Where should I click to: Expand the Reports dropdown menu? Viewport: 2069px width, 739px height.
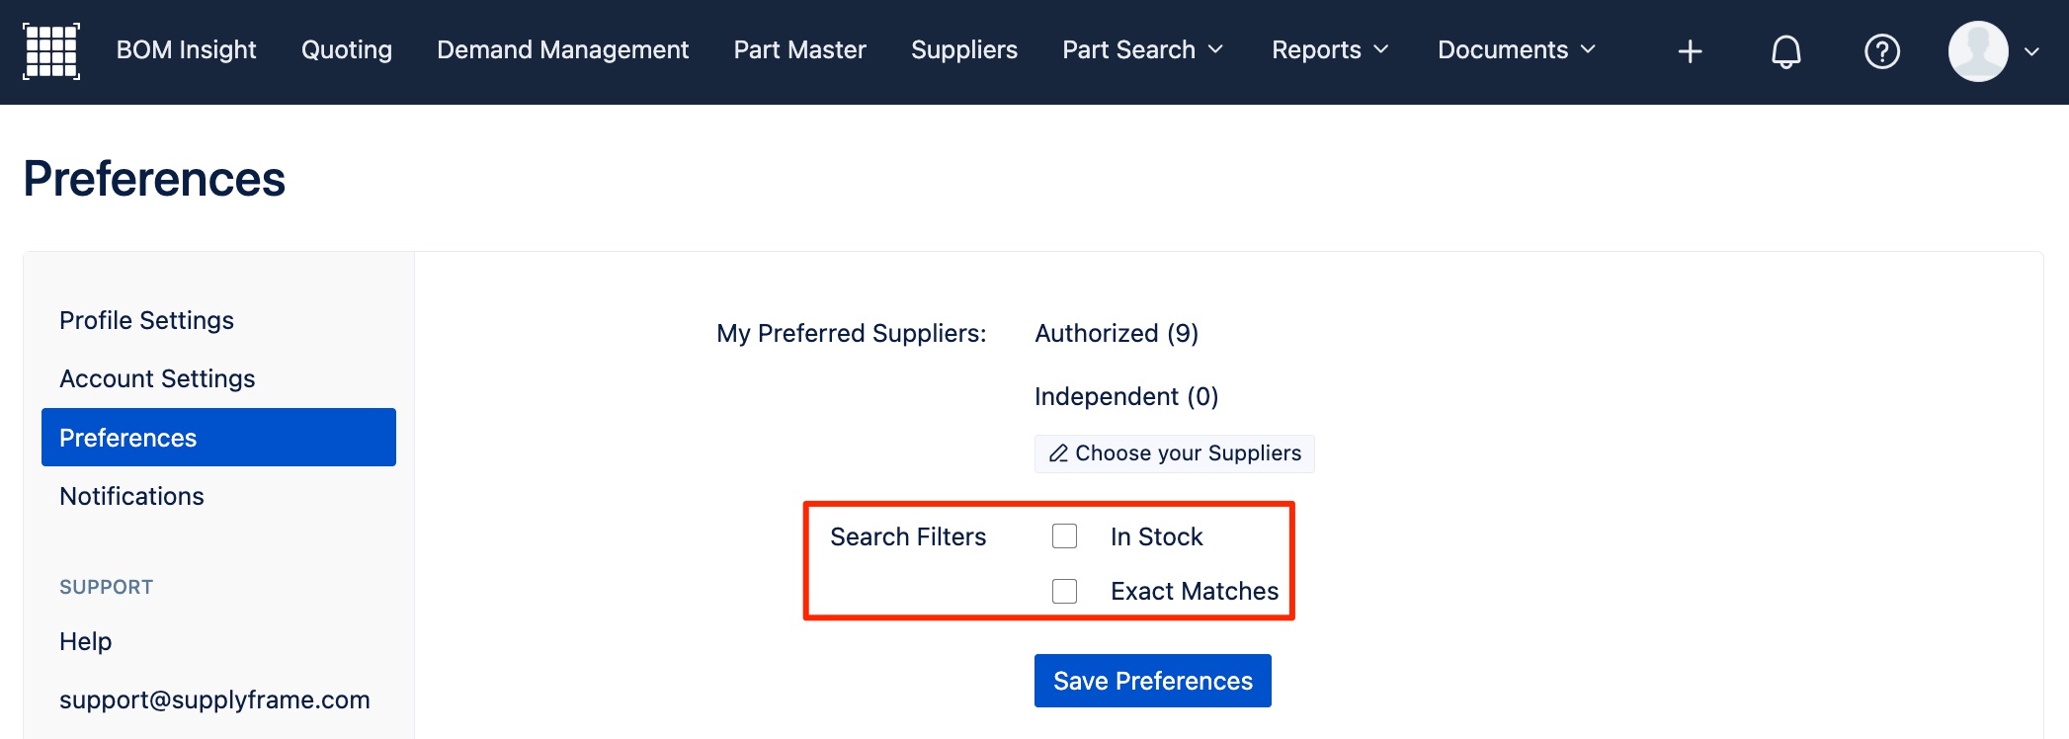coord(1330,50)
